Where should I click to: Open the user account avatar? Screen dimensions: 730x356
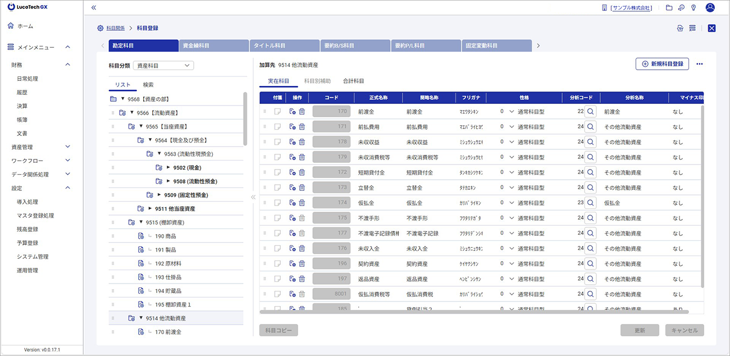click(710, 8)
